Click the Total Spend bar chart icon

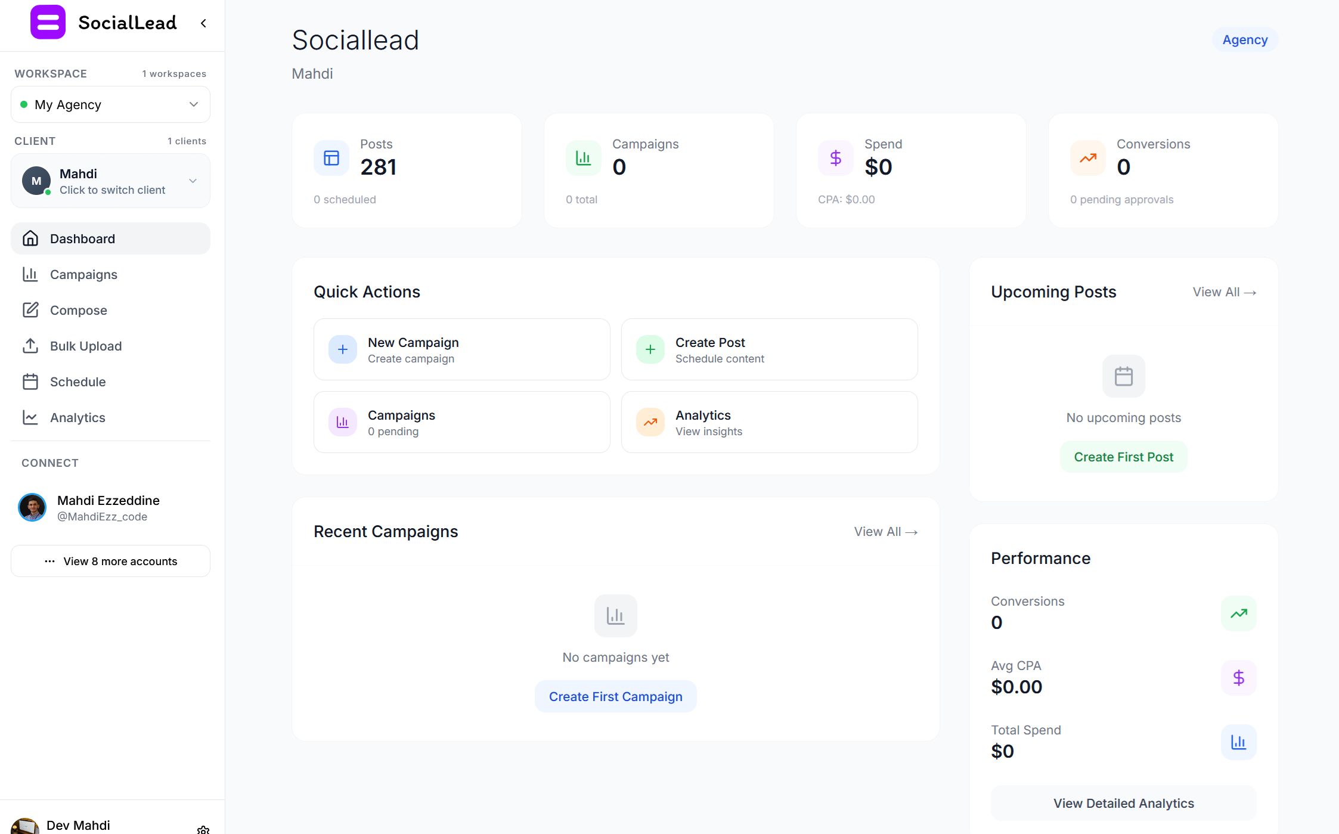point(1238,742)
